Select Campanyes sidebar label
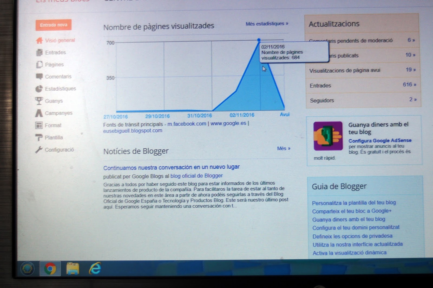The height and width of the screenshot is (288, 433). 59,113
